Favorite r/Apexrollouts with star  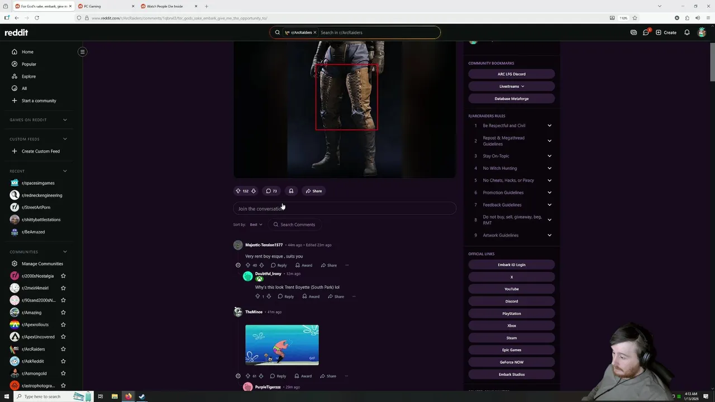tap(63, 324)
